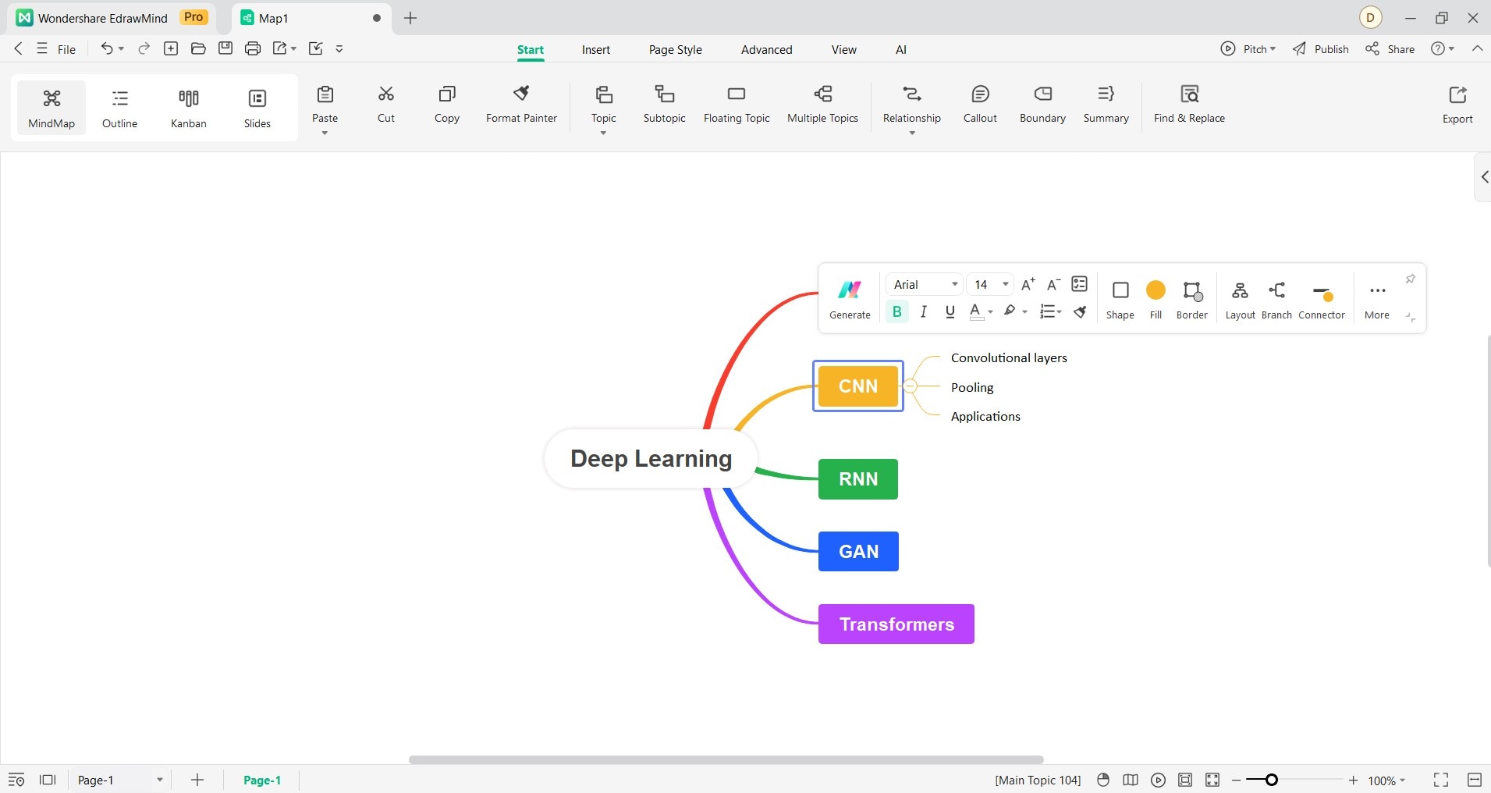Open the Start ribbon tab
1491x793 pixels.
pos(531,49)
